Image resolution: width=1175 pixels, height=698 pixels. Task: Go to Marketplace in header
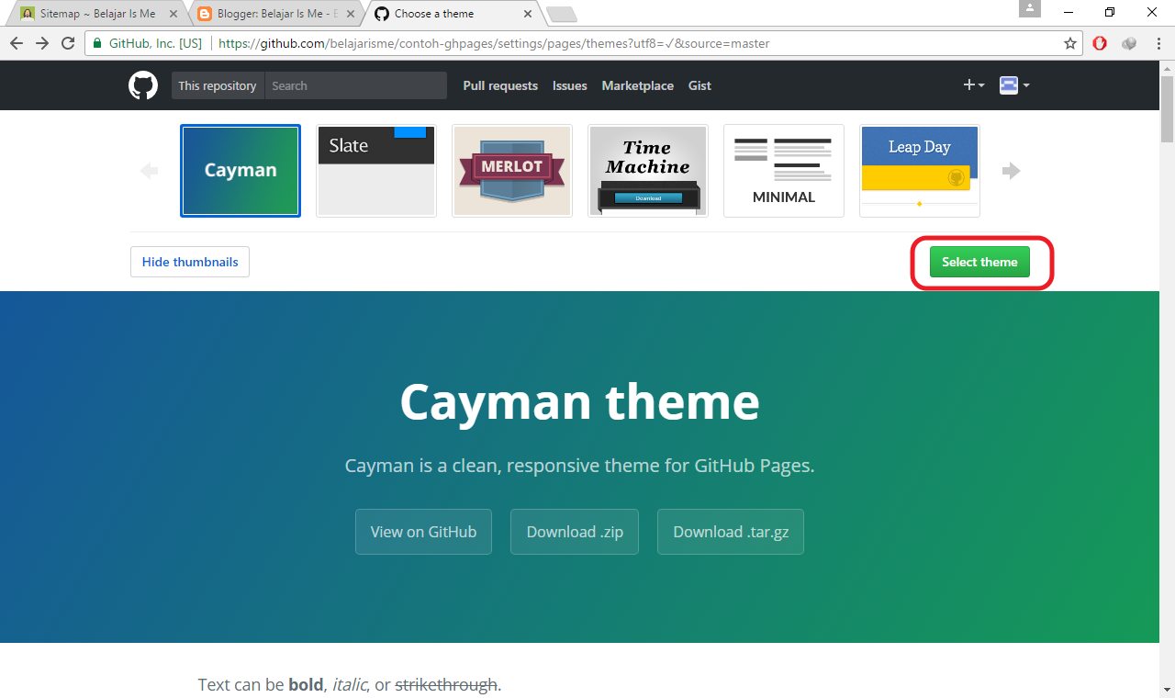coord(638,85)
